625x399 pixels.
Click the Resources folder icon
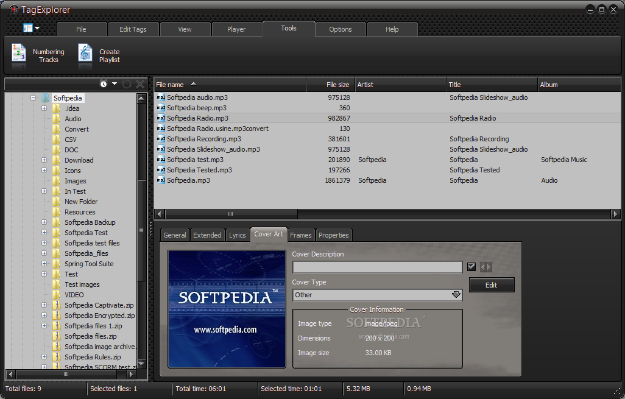[x=57, y=212]
